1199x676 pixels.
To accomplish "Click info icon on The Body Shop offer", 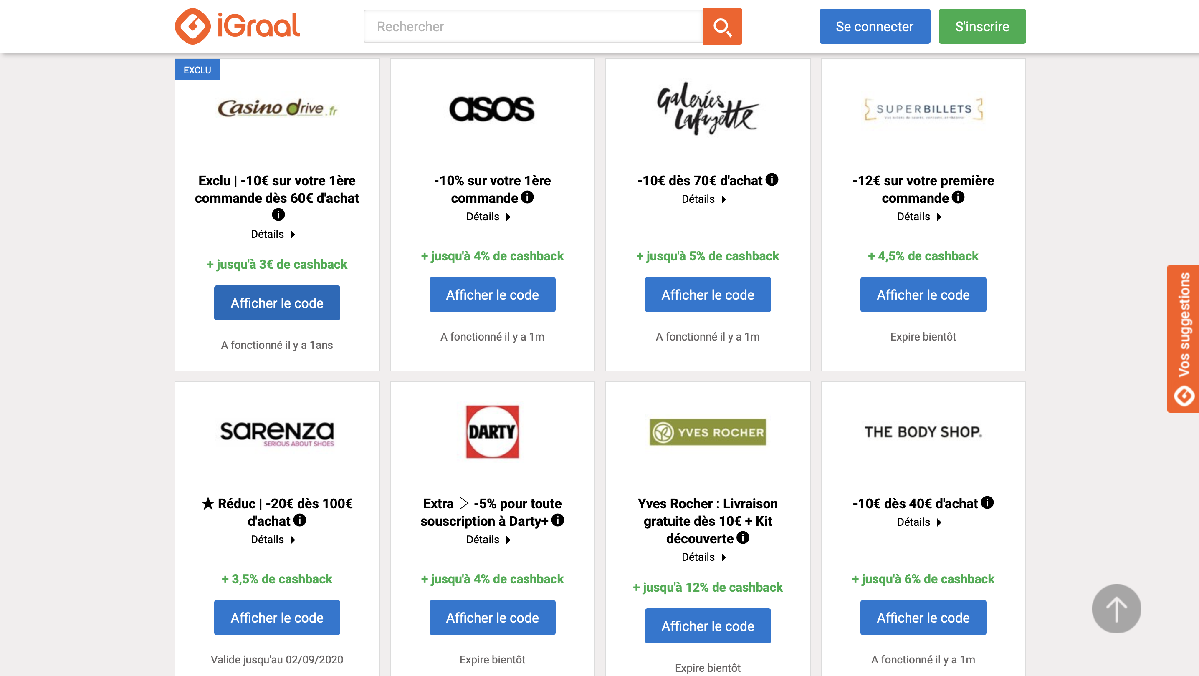I will (987, 503).
